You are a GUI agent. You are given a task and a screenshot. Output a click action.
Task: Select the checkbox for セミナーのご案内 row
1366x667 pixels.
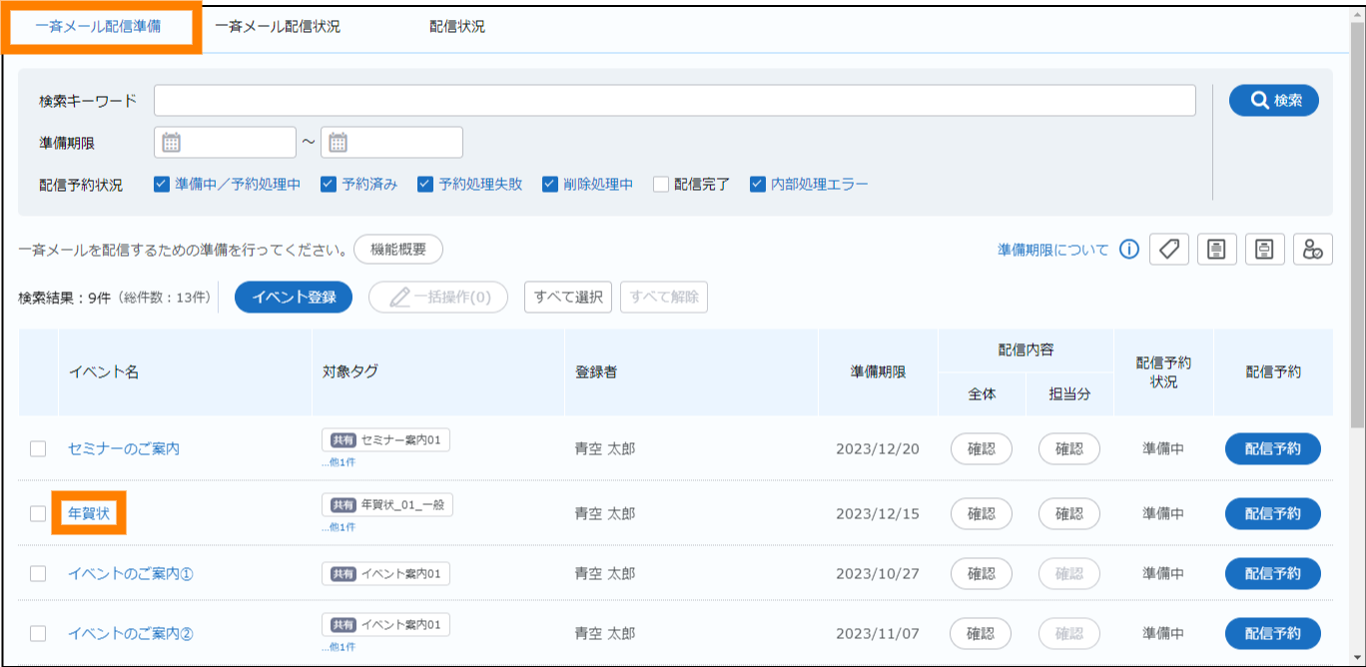38,449
